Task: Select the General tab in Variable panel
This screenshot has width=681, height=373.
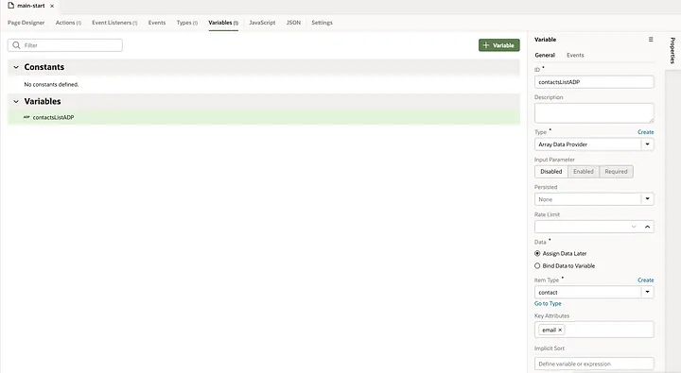Action: 545,55
